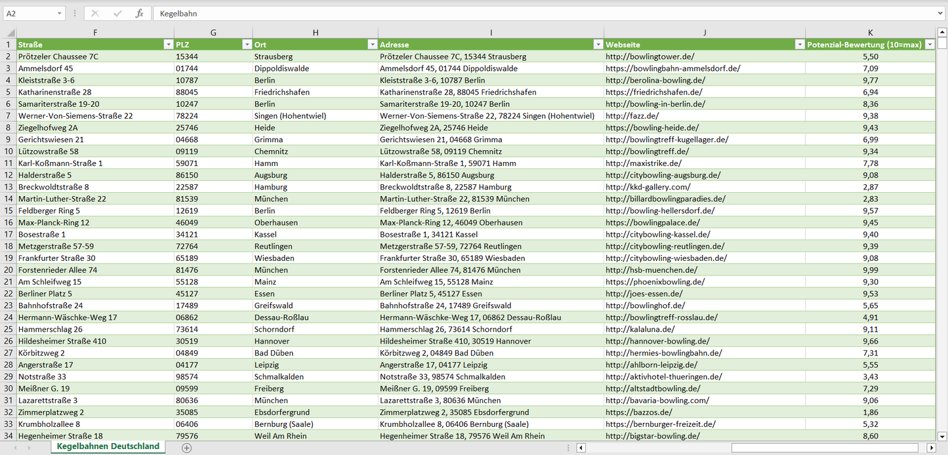948x455 pixels.
Task: Select the Kegelbahnen Deutschland sheet tab
Action: click(108, 446)
